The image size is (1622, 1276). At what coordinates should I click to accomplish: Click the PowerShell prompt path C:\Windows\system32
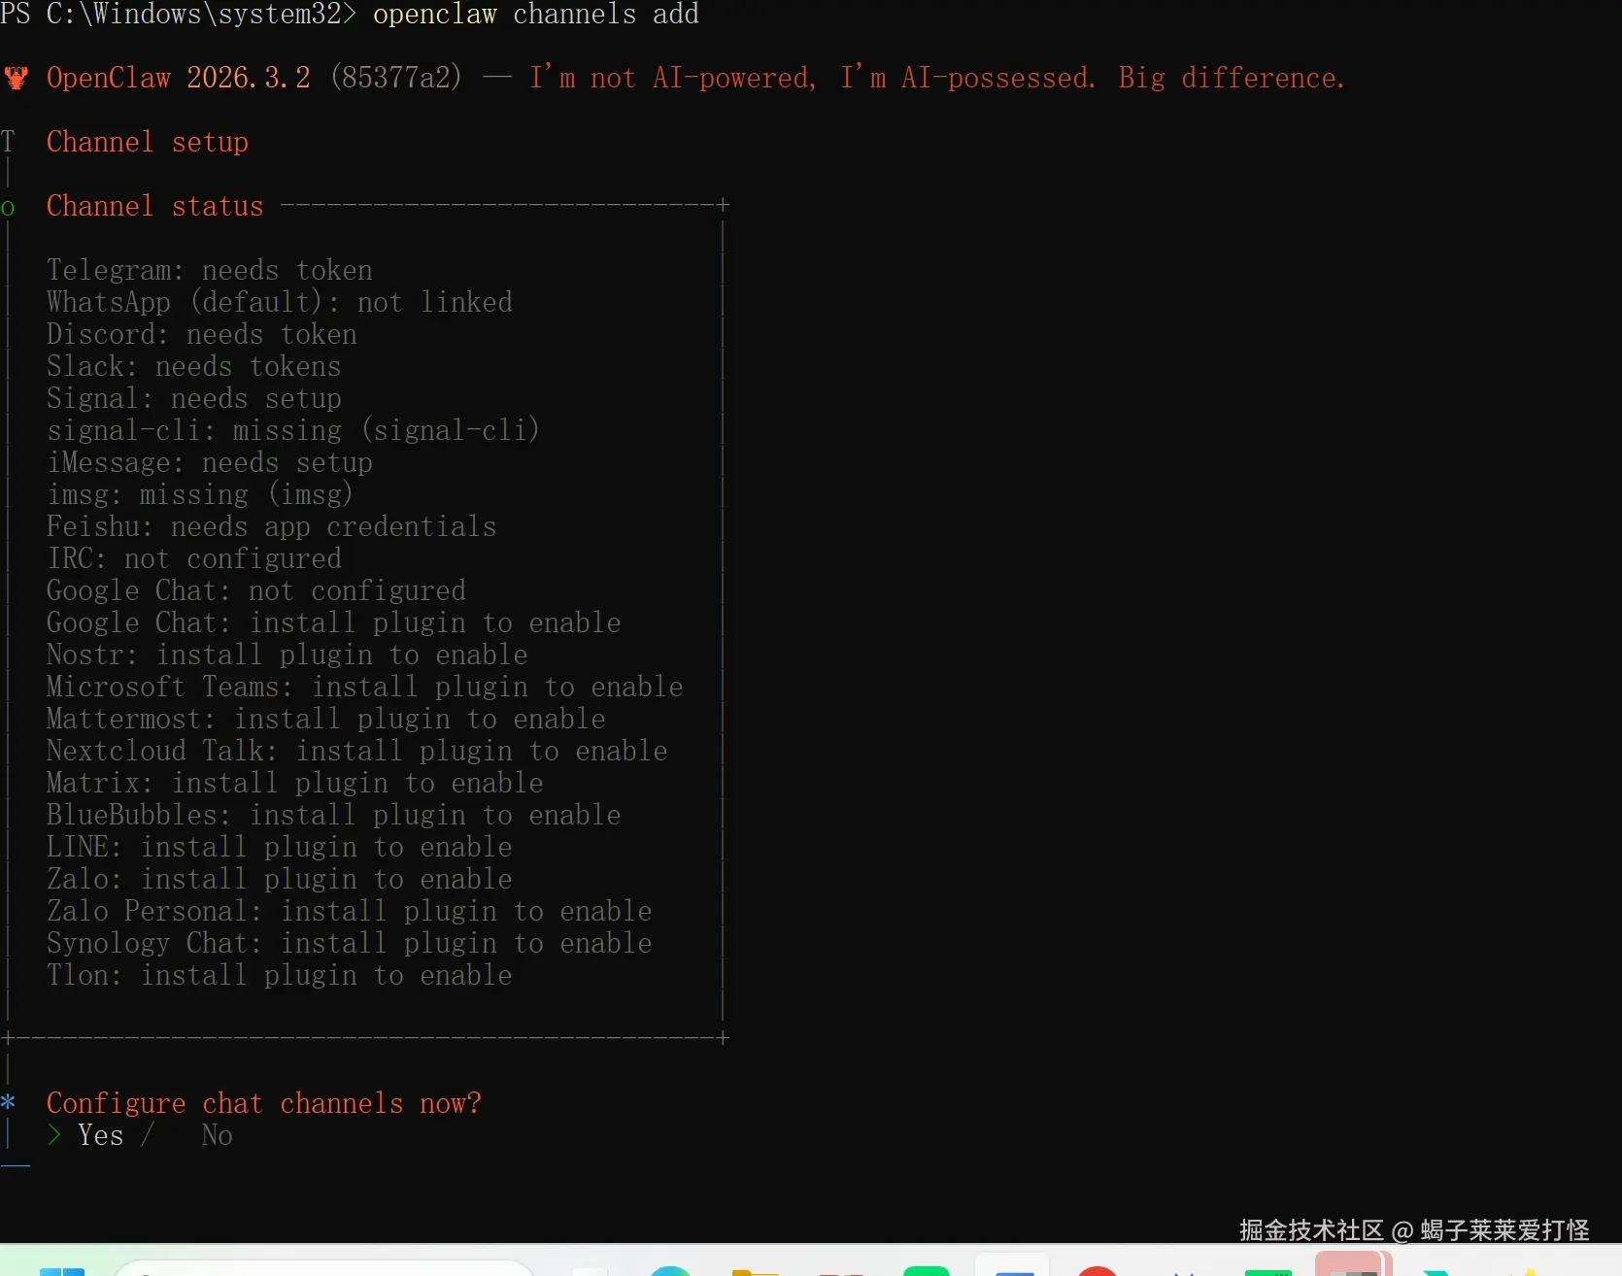click(x=194, y=15)
